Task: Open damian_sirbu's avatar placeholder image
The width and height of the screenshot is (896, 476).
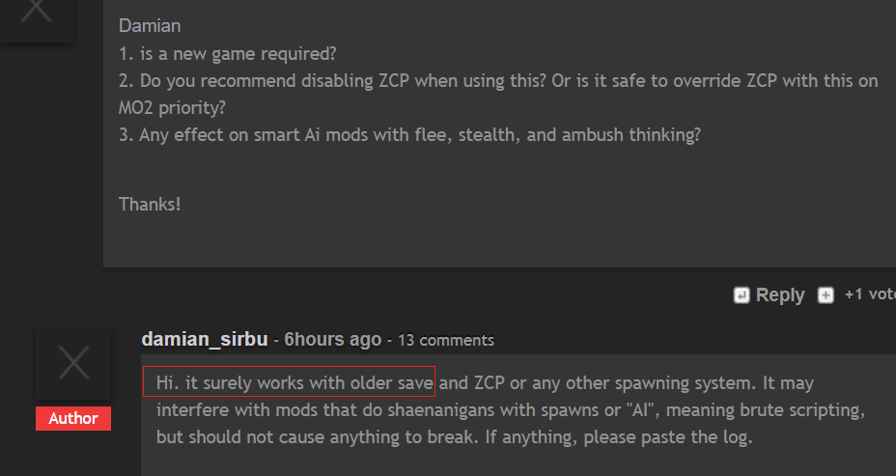Action: (x=73, y=363)
